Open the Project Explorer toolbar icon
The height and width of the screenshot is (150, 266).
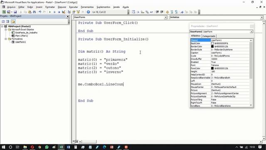(x=69, y=12)
